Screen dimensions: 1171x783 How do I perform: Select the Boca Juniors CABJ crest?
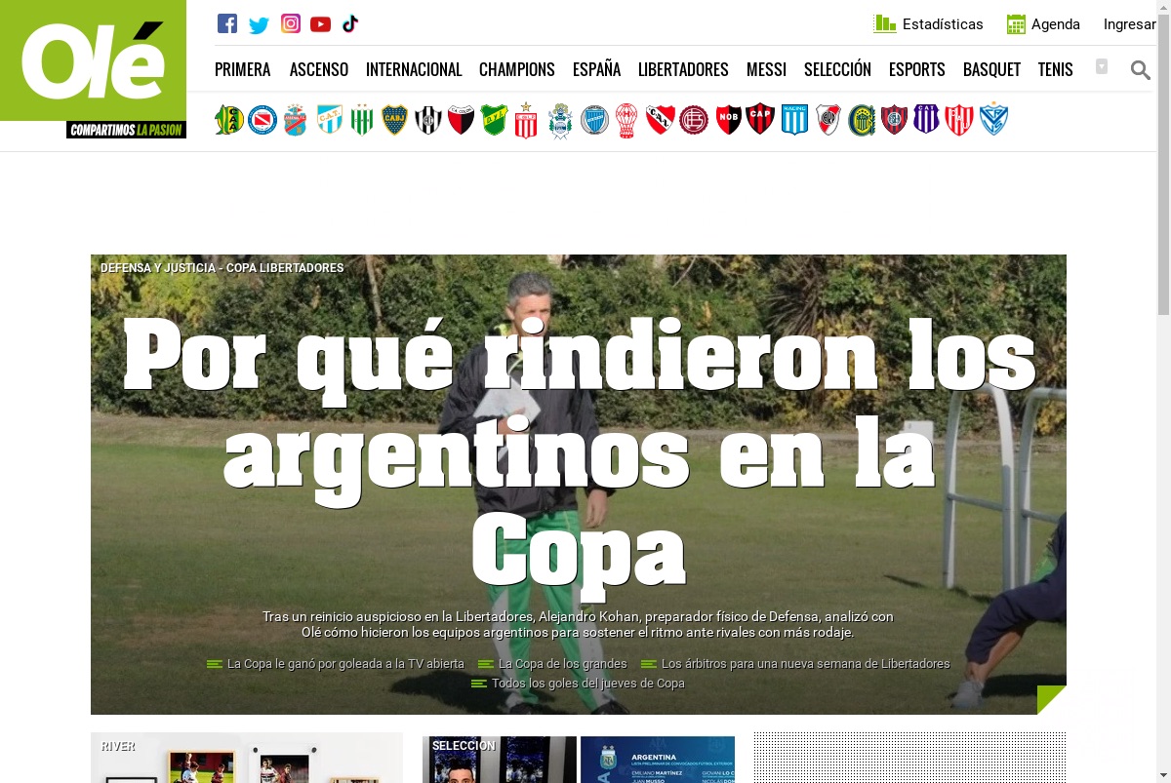pyautogui.click(x=394, y=120)
